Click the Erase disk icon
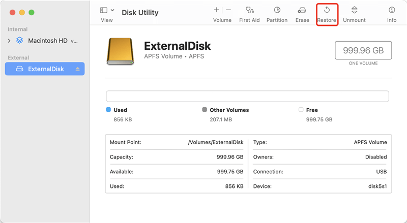Image resolution: width=407 pixels, height=223 pixels. [302, 10]
